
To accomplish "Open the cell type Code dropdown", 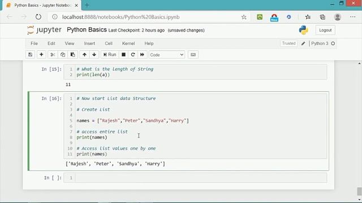I will 167,55.
